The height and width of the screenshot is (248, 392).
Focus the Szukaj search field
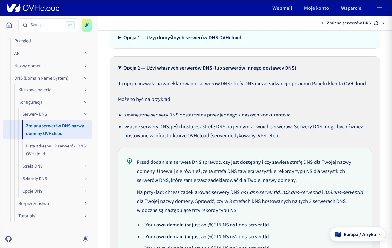click(49, 25)
